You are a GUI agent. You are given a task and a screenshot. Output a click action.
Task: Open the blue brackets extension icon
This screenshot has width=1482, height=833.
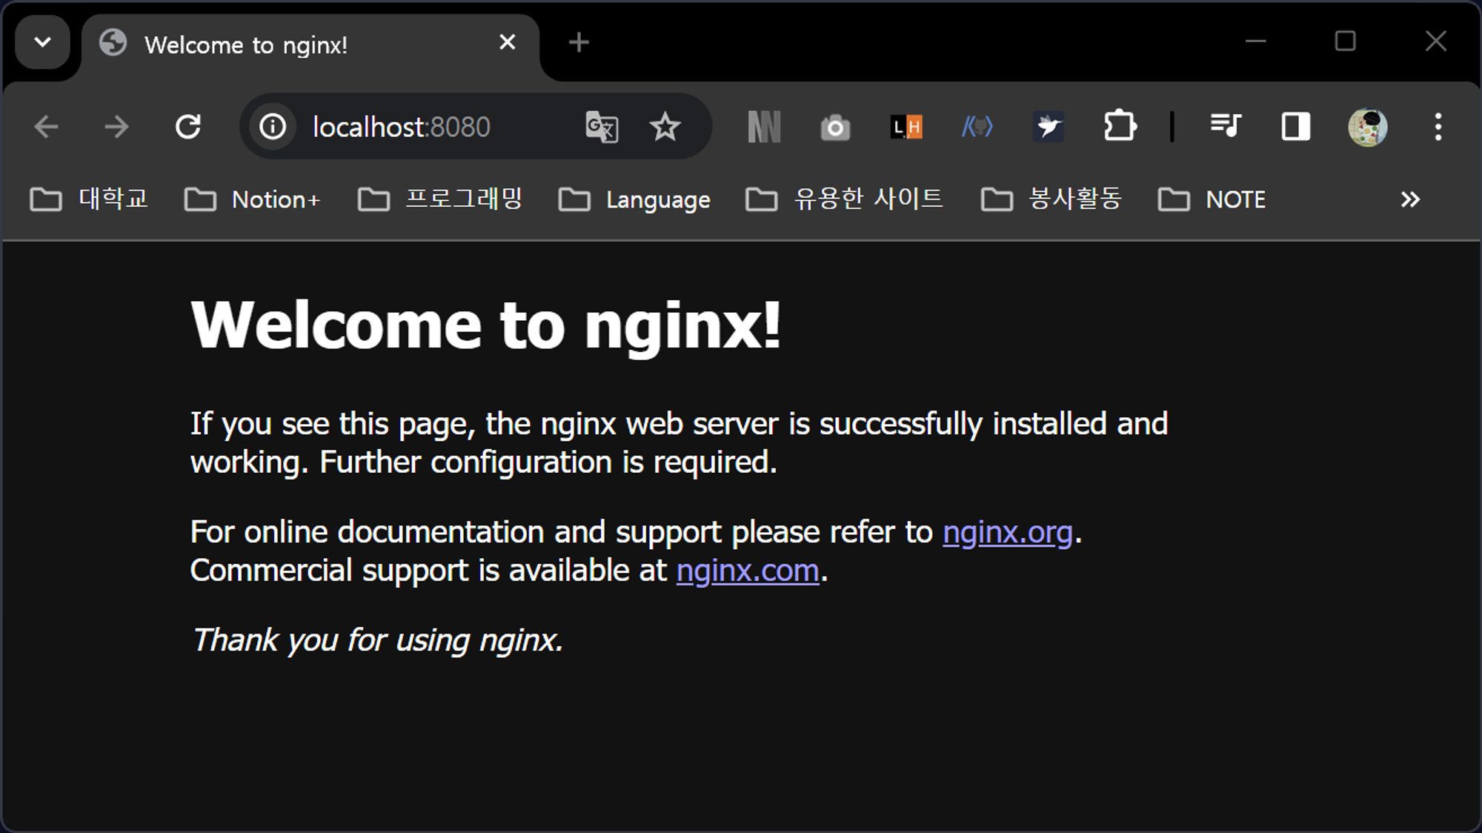point(977,127)
